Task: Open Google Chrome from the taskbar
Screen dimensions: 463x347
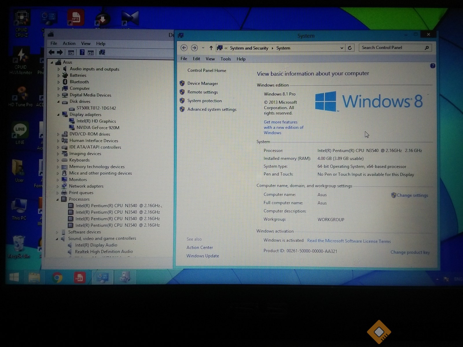Action: coord(57,278)
